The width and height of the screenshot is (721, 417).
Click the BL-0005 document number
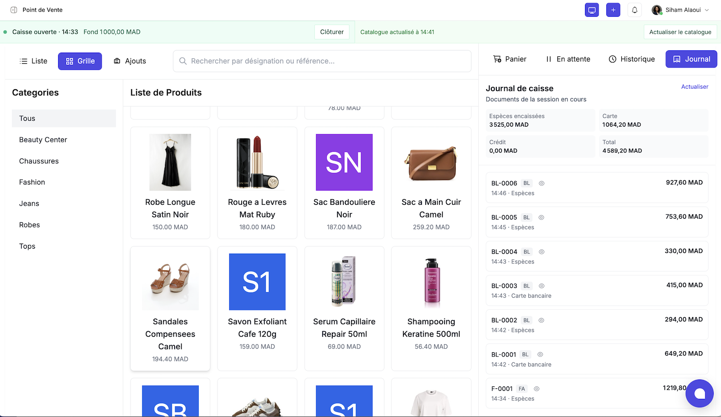tap(504, 217)
